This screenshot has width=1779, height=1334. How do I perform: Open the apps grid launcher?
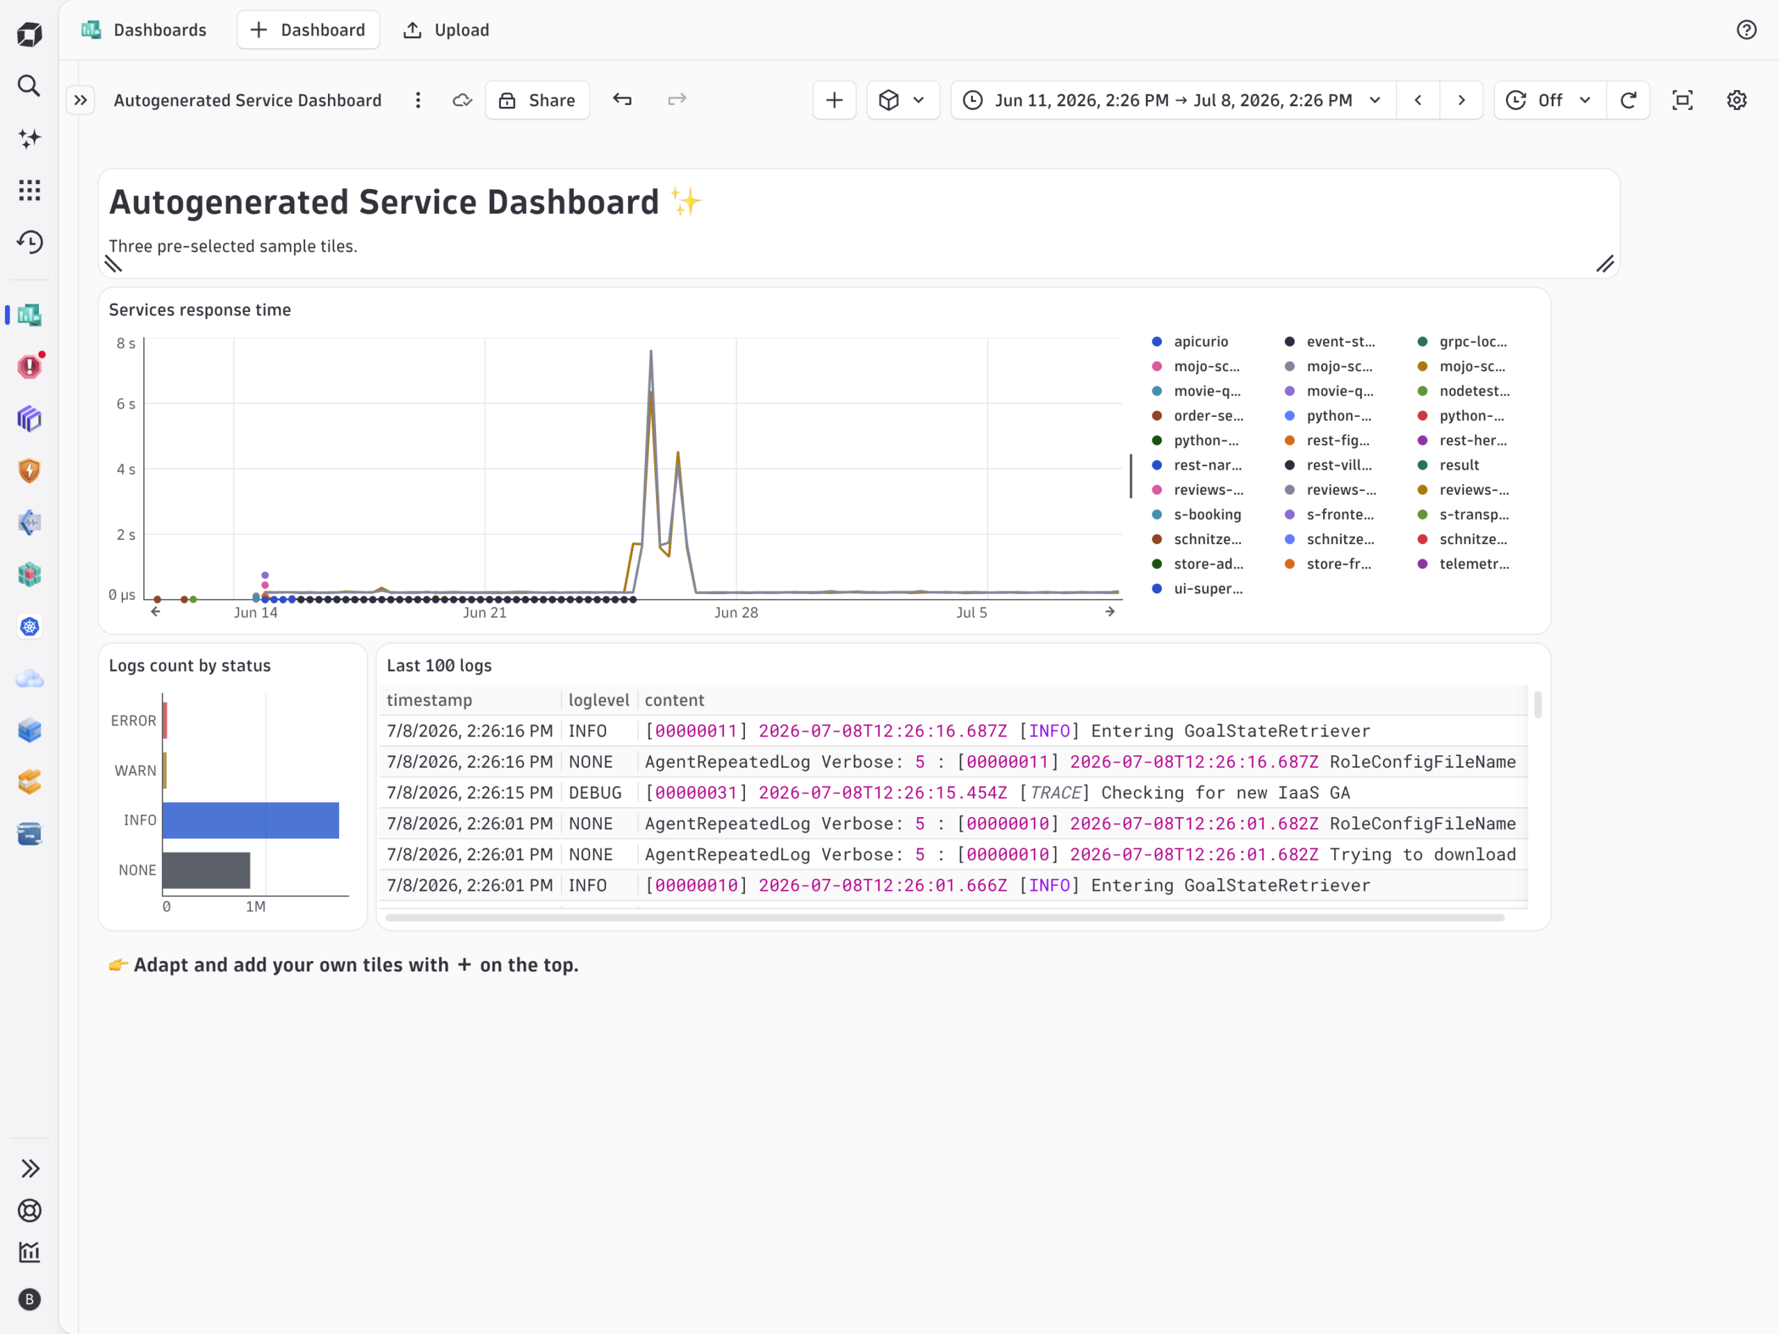(30, 190)
